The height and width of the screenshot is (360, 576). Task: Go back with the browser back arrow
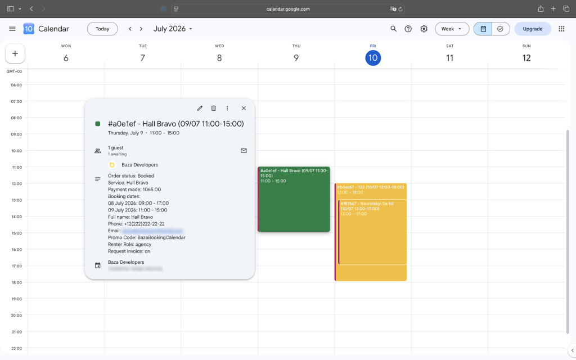click(31, 9)
